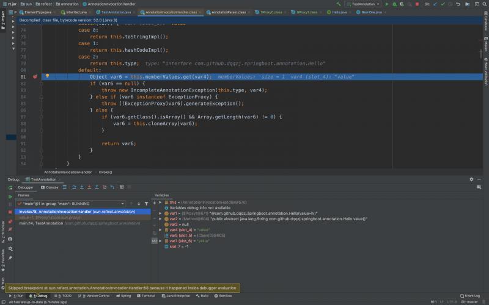Click the green Run button in top toolbar
489x305 pixels.
386,4
